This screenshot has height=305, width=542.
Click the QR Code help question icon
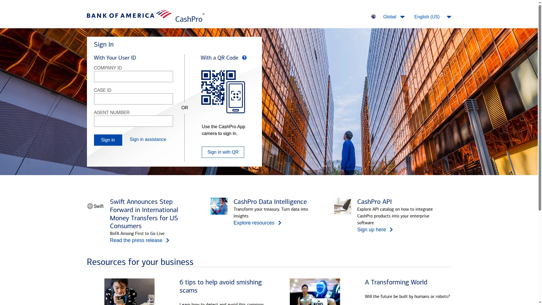pos(244,58)
